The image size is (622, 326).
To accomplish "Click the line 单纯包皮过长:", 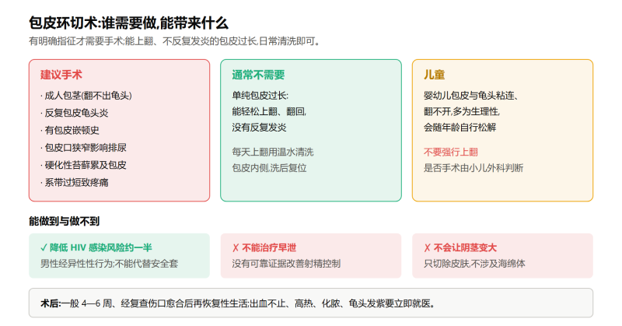I will pyautogui.click(x=260, y=96).
